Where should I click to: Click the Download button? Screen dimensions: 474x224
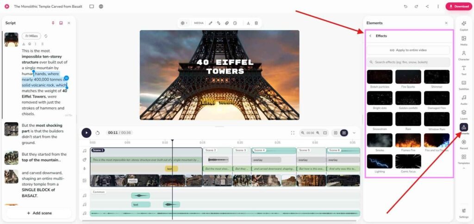tap(459, 6)
